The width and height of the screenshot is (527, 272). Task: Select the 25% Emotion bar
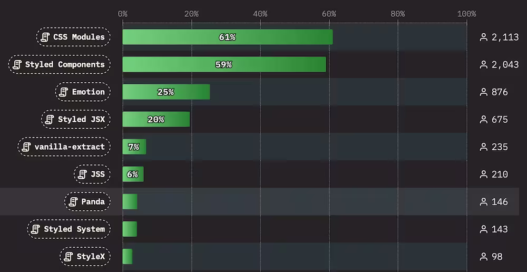(165, 92)
